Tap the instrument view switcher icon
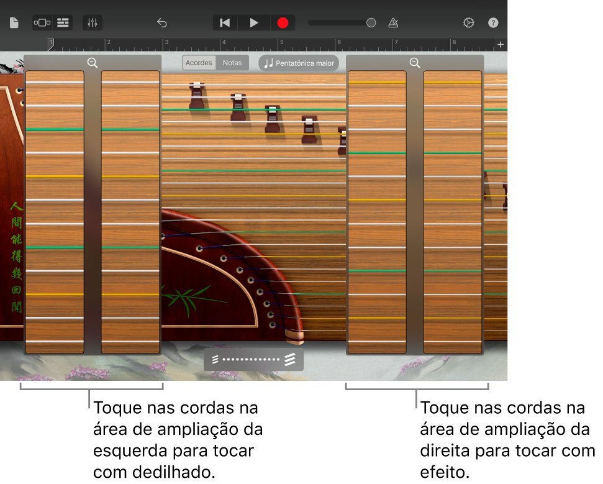The width and height of the screenshot is (603, 484). pos(41,22)
